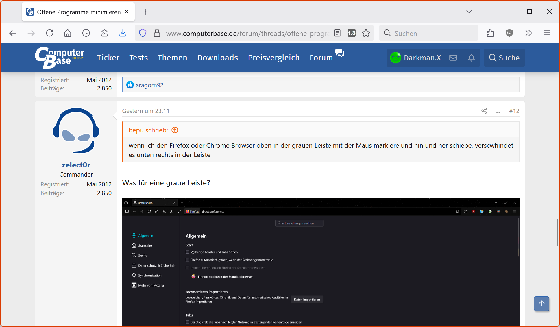
Task: Click the Suche button in header
Action: (x=504, y=58)
